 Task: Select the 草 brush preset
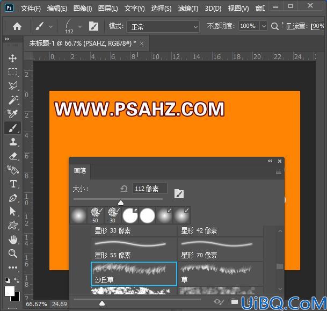[x=220, y=274]
